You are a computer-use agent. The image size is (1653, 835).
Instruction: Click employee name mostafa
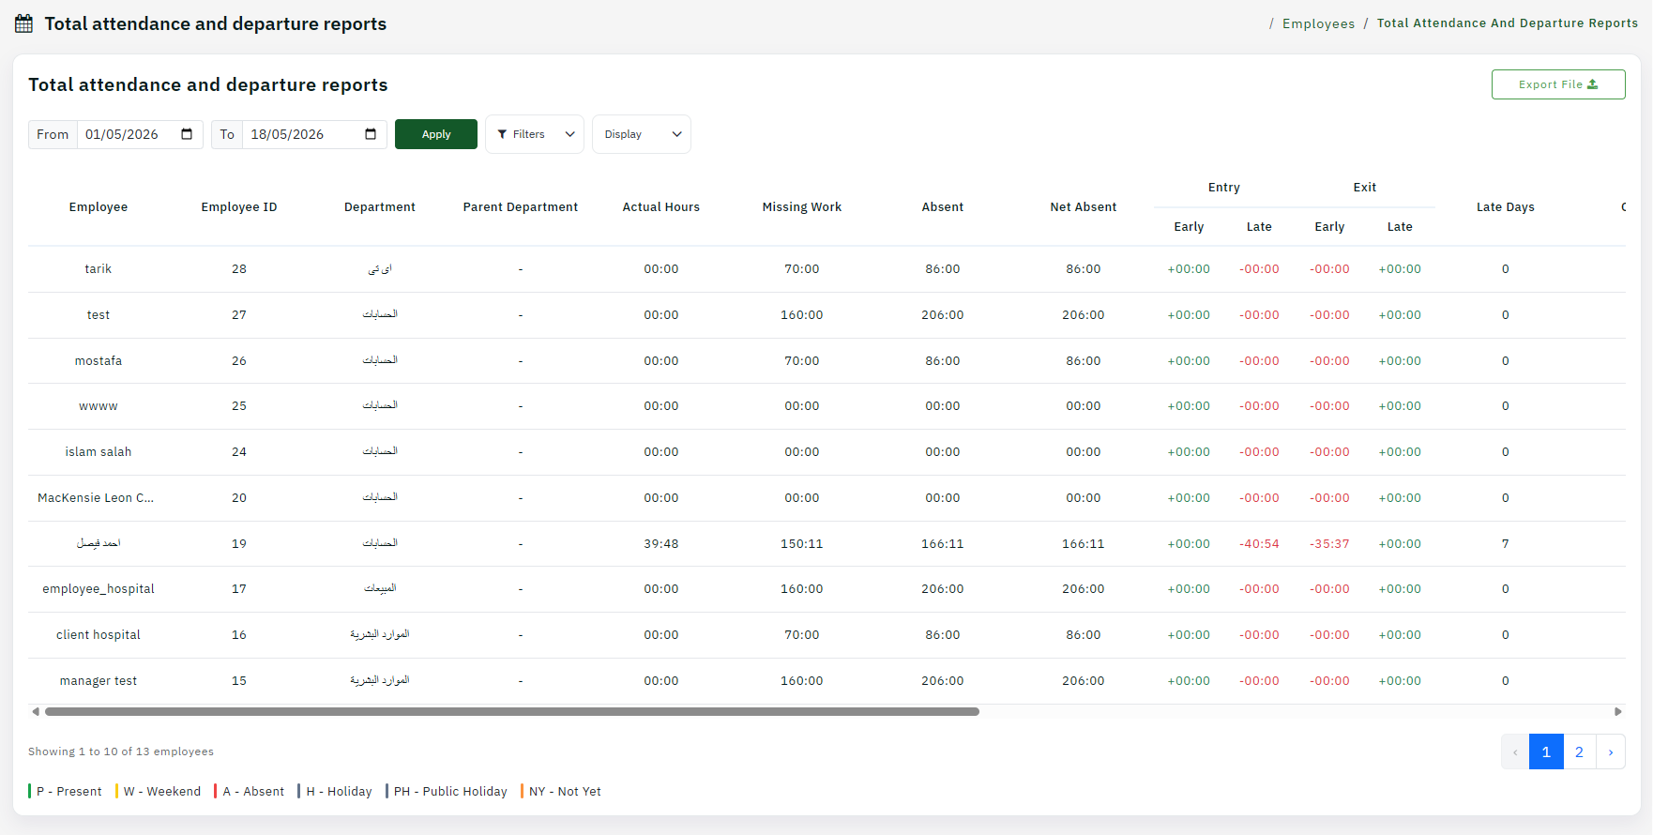[99, 361]
